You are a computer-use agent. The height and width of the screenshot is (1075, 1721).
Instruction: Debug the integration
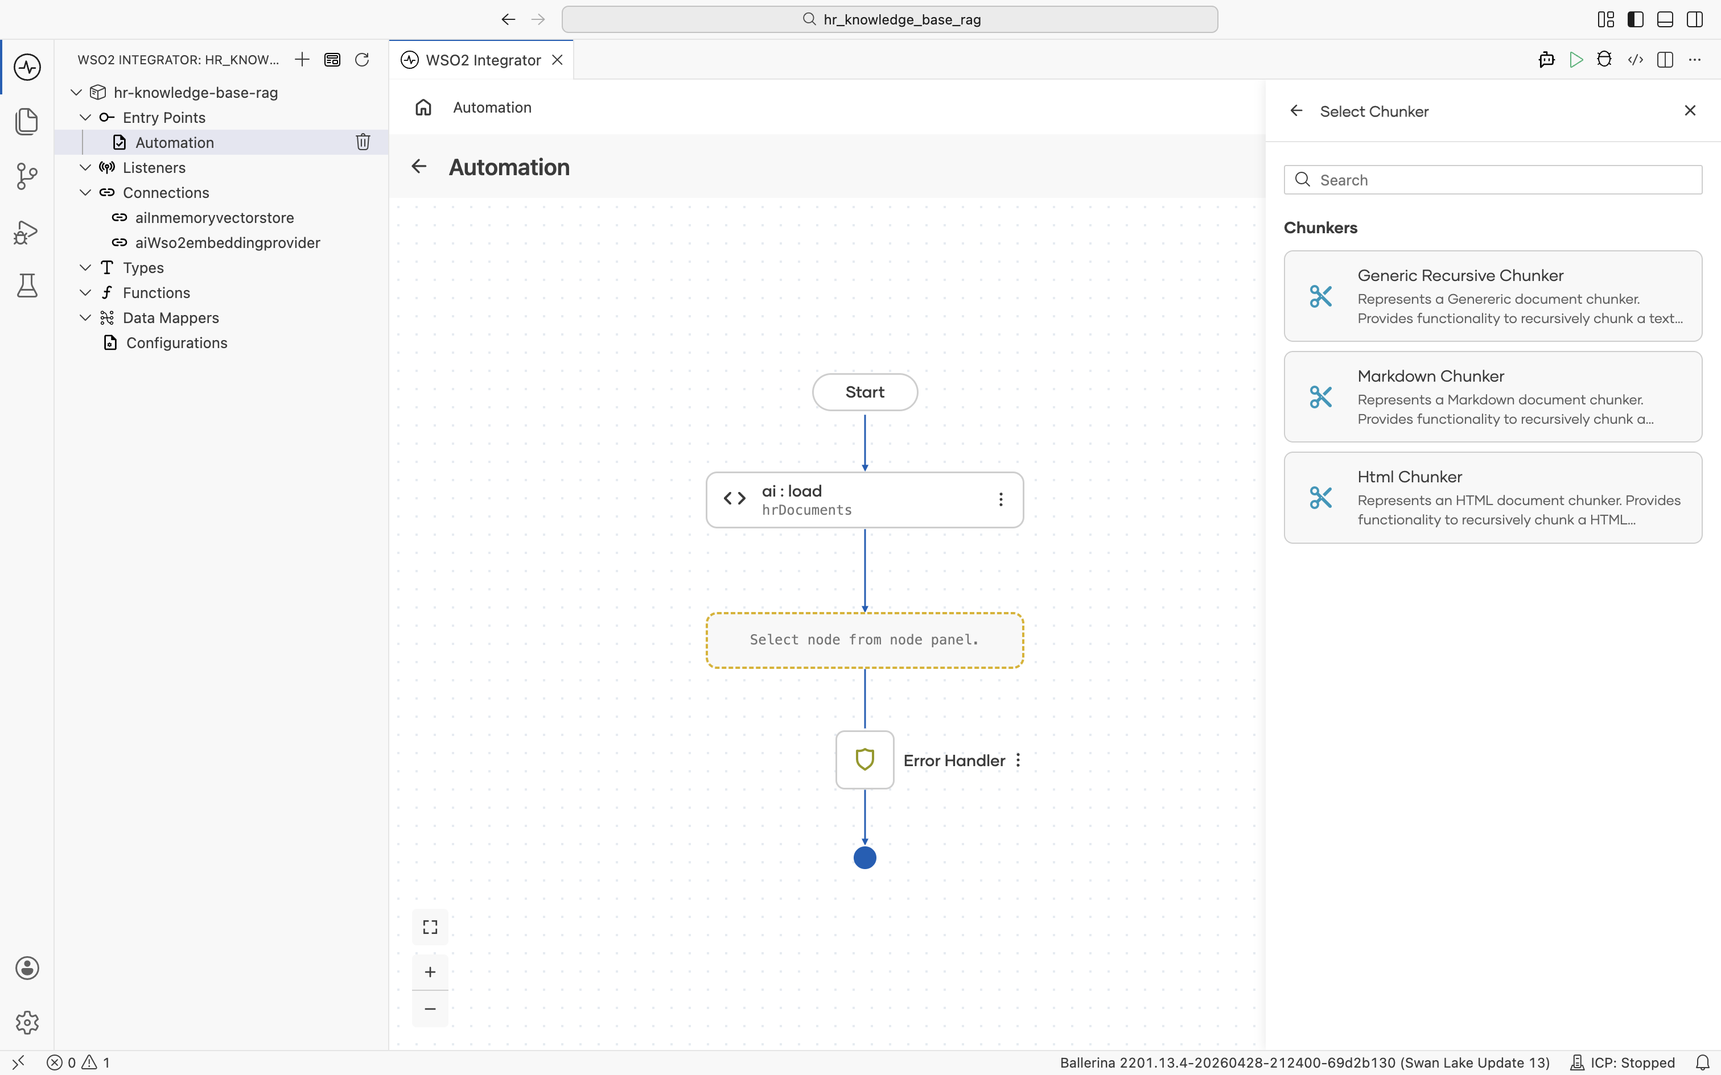click(1604, 60)
